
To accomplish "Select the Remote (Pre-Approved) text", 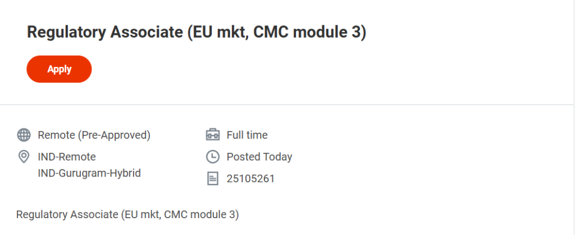I will (94, 135).
